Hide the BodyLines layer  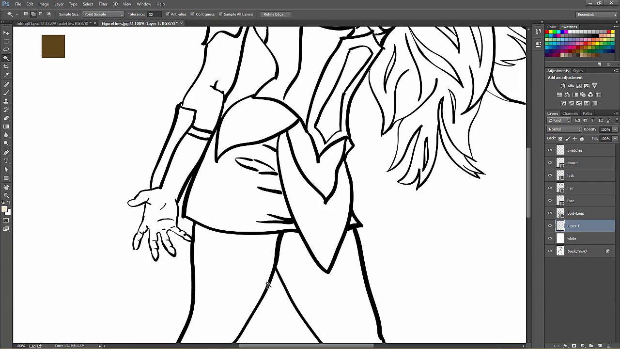pos(550,213)
